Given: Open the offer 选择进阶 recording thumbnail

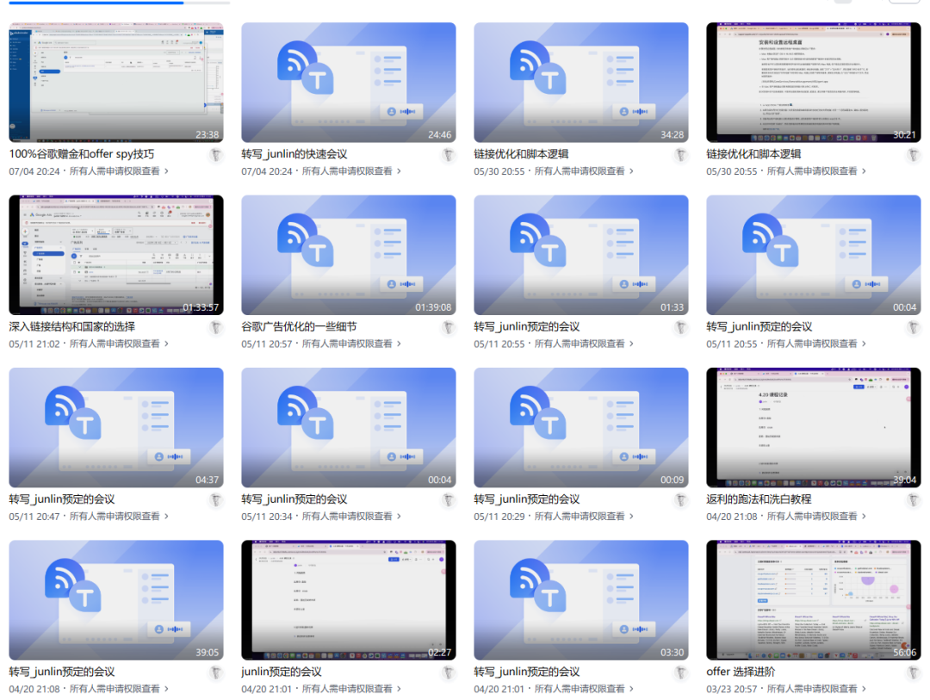Looking at the screenshot, I should [814, 600].
